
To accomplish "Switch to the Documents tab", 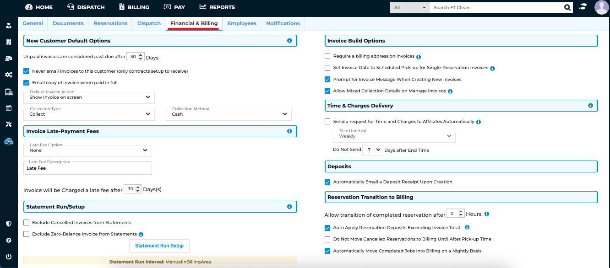I will click(x=68, y=23).
